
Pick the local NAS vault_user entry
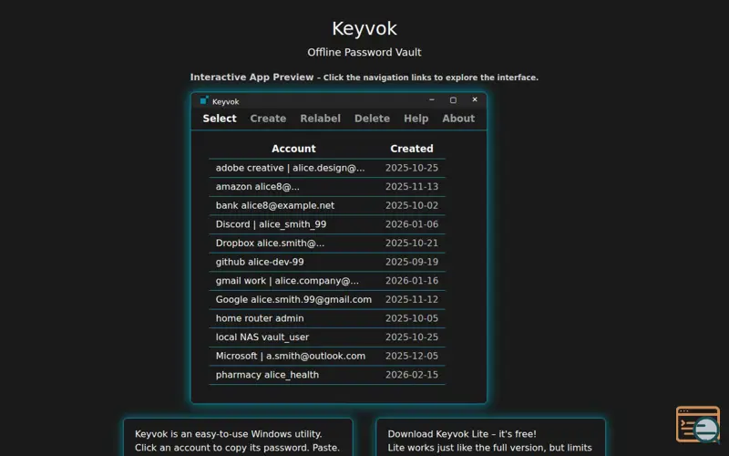tap(327, 337)
